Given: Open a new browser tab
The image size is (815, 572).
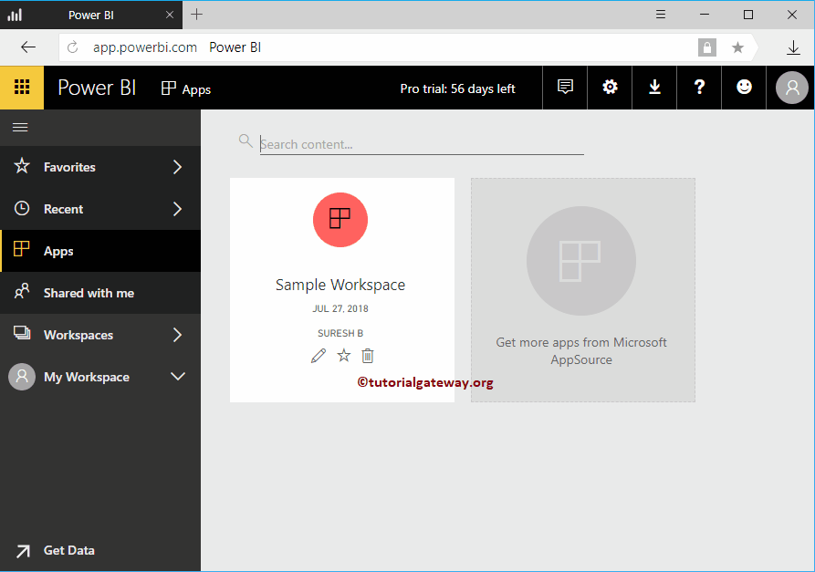Looking at the screenshot, I should 196,15.
